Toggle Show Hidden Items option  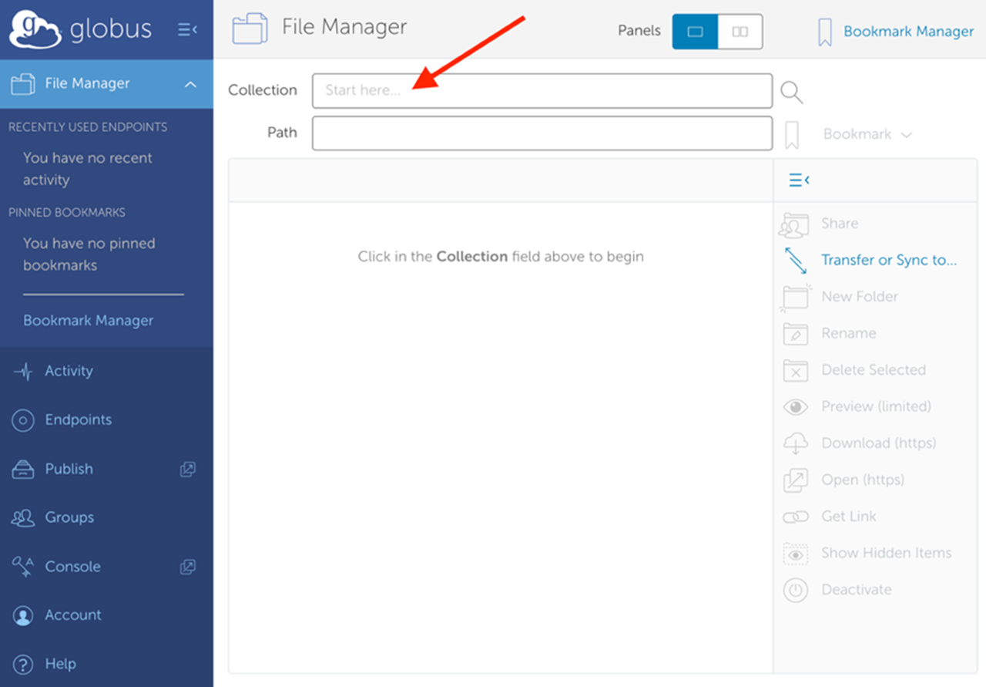(x=795, y=553)
